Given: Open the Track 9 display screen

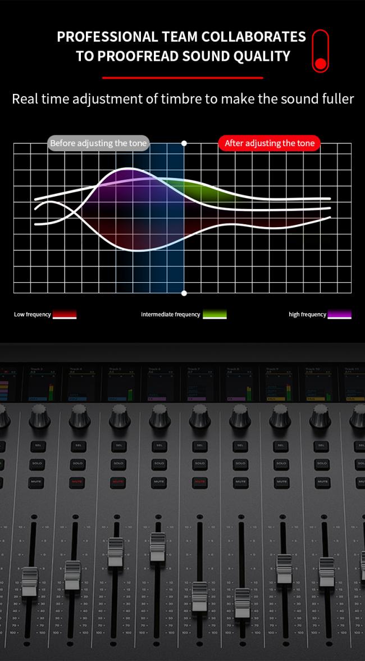Looking at the screenshot, I should pos(280,384).
